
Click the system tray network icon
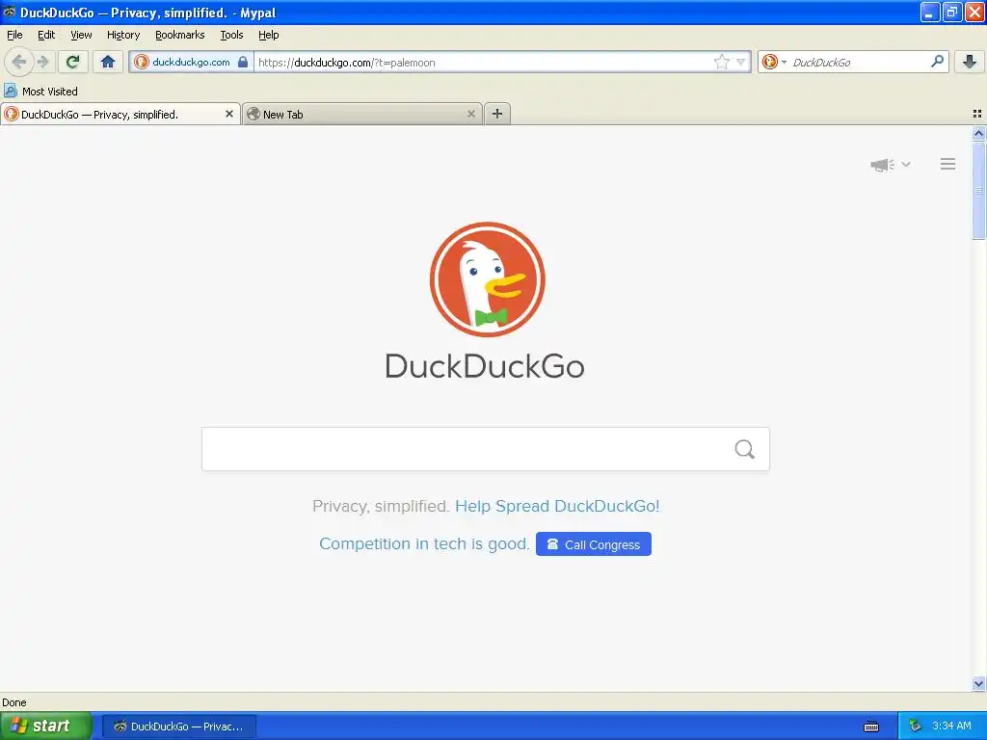(x=915, y=726)
